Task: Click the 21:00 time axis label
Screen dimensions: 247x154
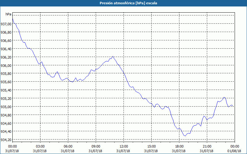Action: pyautogui.click(x=207, y=147)
